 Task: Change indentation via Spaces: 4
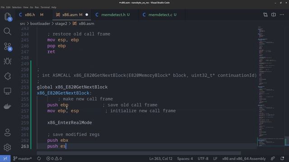185,158
